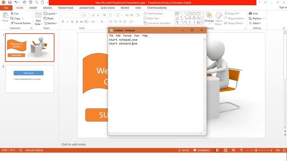Viewport: 287px width, 161px height.
Task: Switch to Reading view from the status bar
Action: (x=234, y=150)
